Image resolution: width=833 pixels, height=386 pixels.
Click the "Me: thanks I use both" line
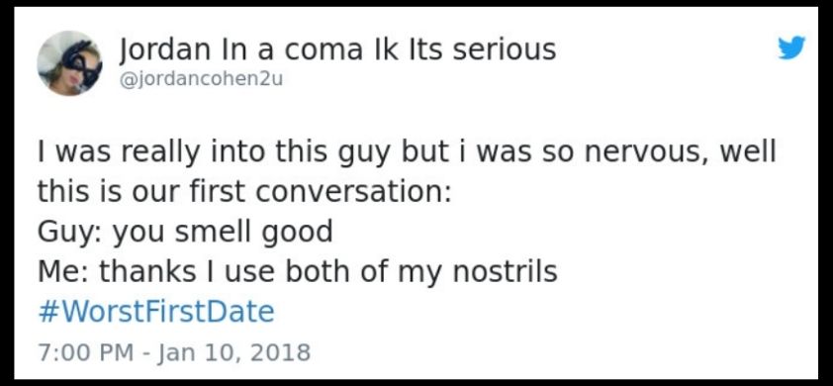coord(298,272)
